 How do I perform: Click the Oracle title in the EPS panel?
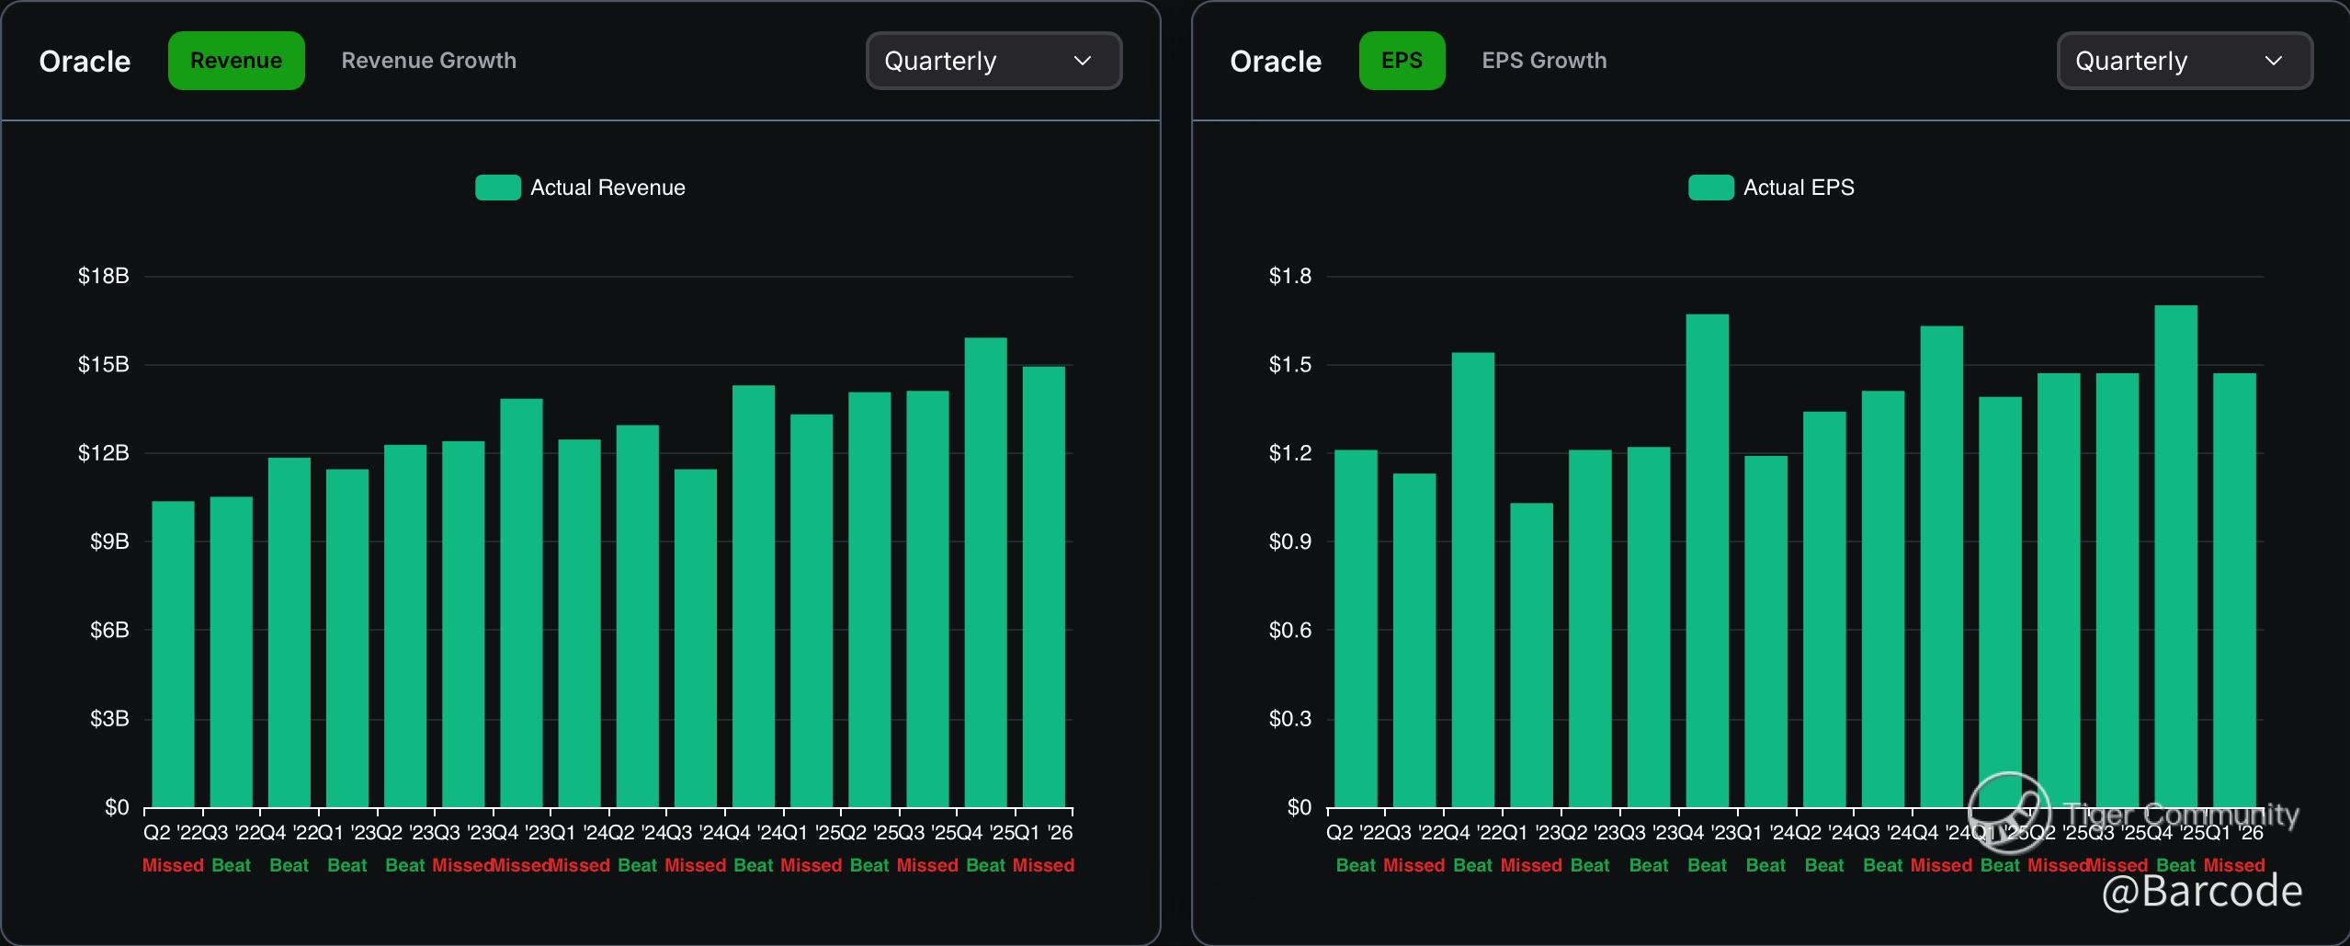pyautogui.click(x=1276, y=61)
